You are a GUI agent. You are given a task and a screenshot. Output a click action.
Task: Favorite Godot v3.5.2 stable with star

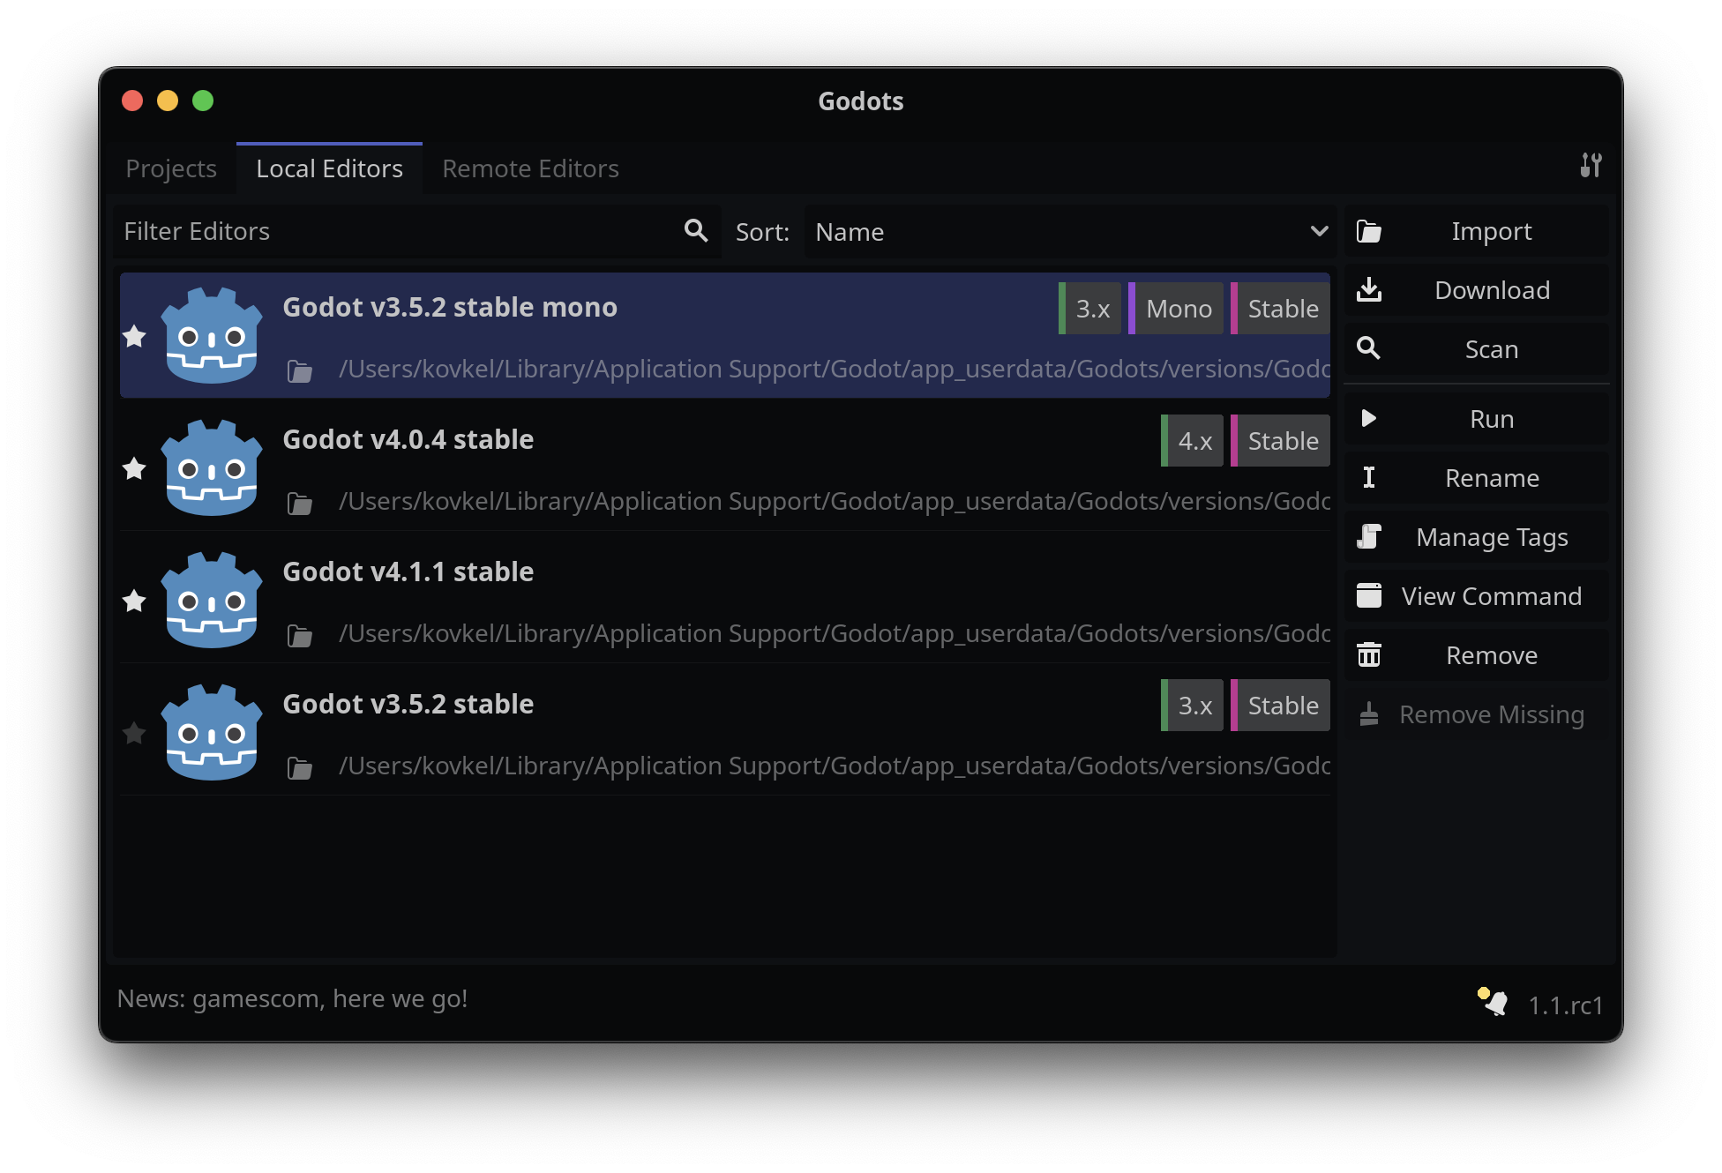[134, 733]
